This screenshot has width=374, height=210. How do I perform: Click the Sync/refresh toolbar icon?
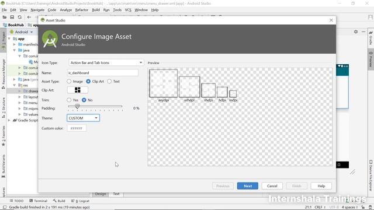[x=19, y=17]
